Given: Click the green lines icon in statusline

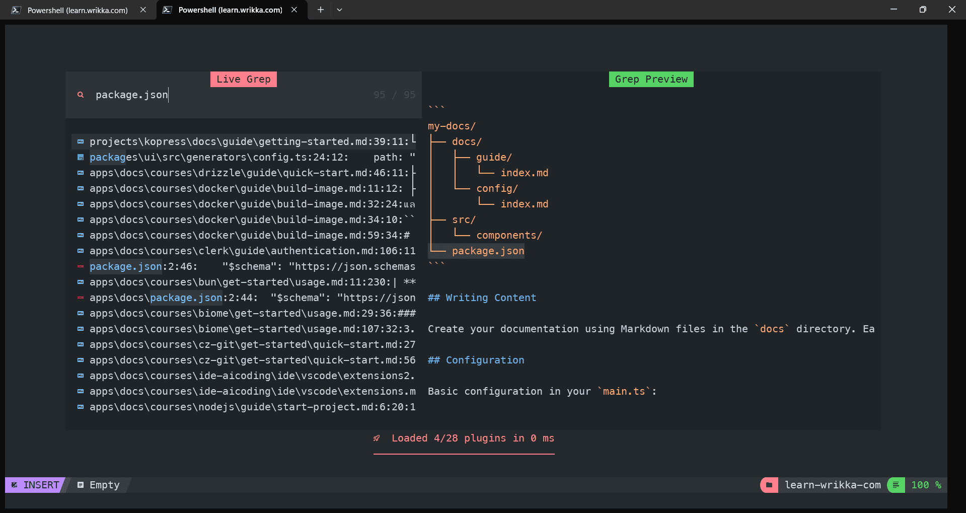Looking at the screenshot, I should tap(896, 485).
